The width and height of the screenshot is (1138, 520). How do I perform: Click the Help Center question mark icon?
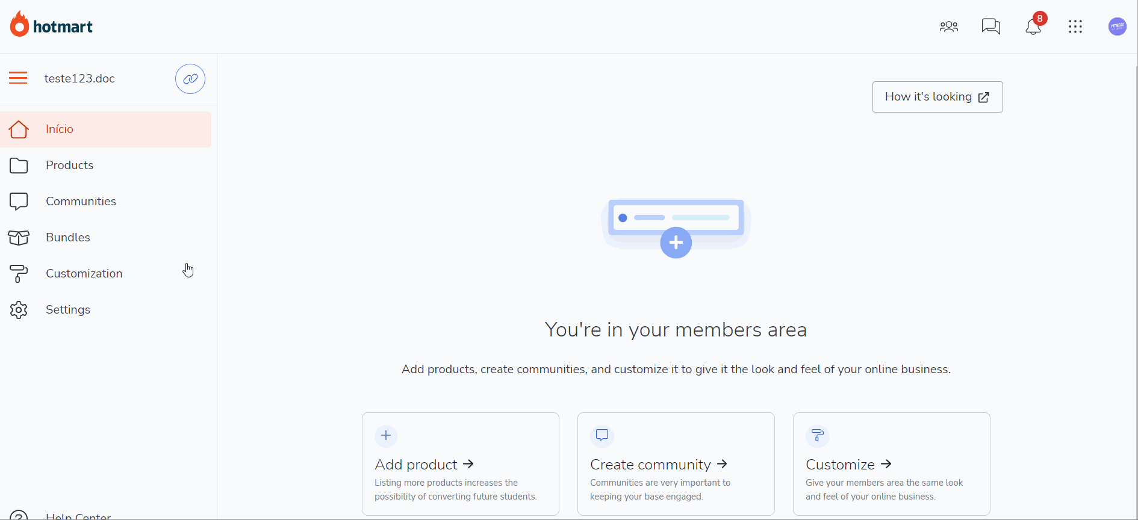pos(19,515)
